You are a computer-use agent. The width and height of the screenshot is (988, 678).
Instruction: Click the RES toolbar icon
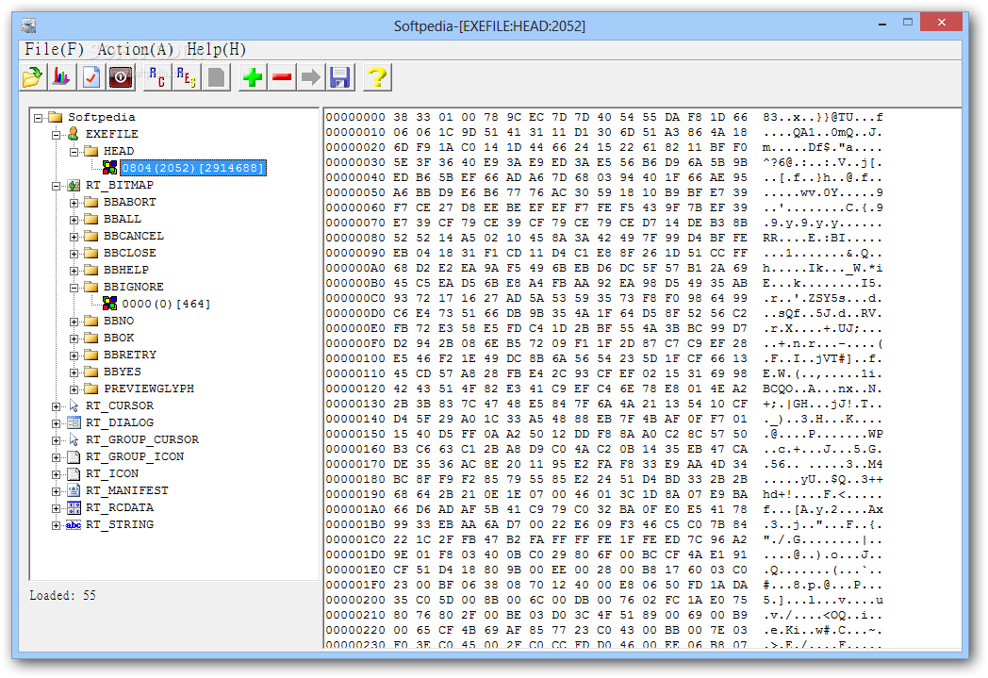click(x=187, y=77)
